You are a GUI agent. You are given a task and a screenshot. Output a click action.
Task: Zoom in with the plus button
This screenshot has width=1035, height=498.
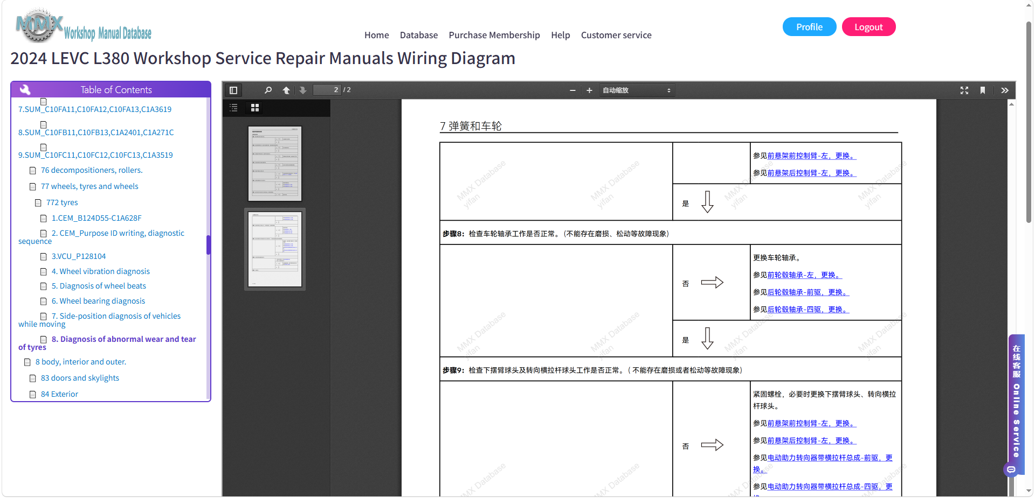coord(589,90)
